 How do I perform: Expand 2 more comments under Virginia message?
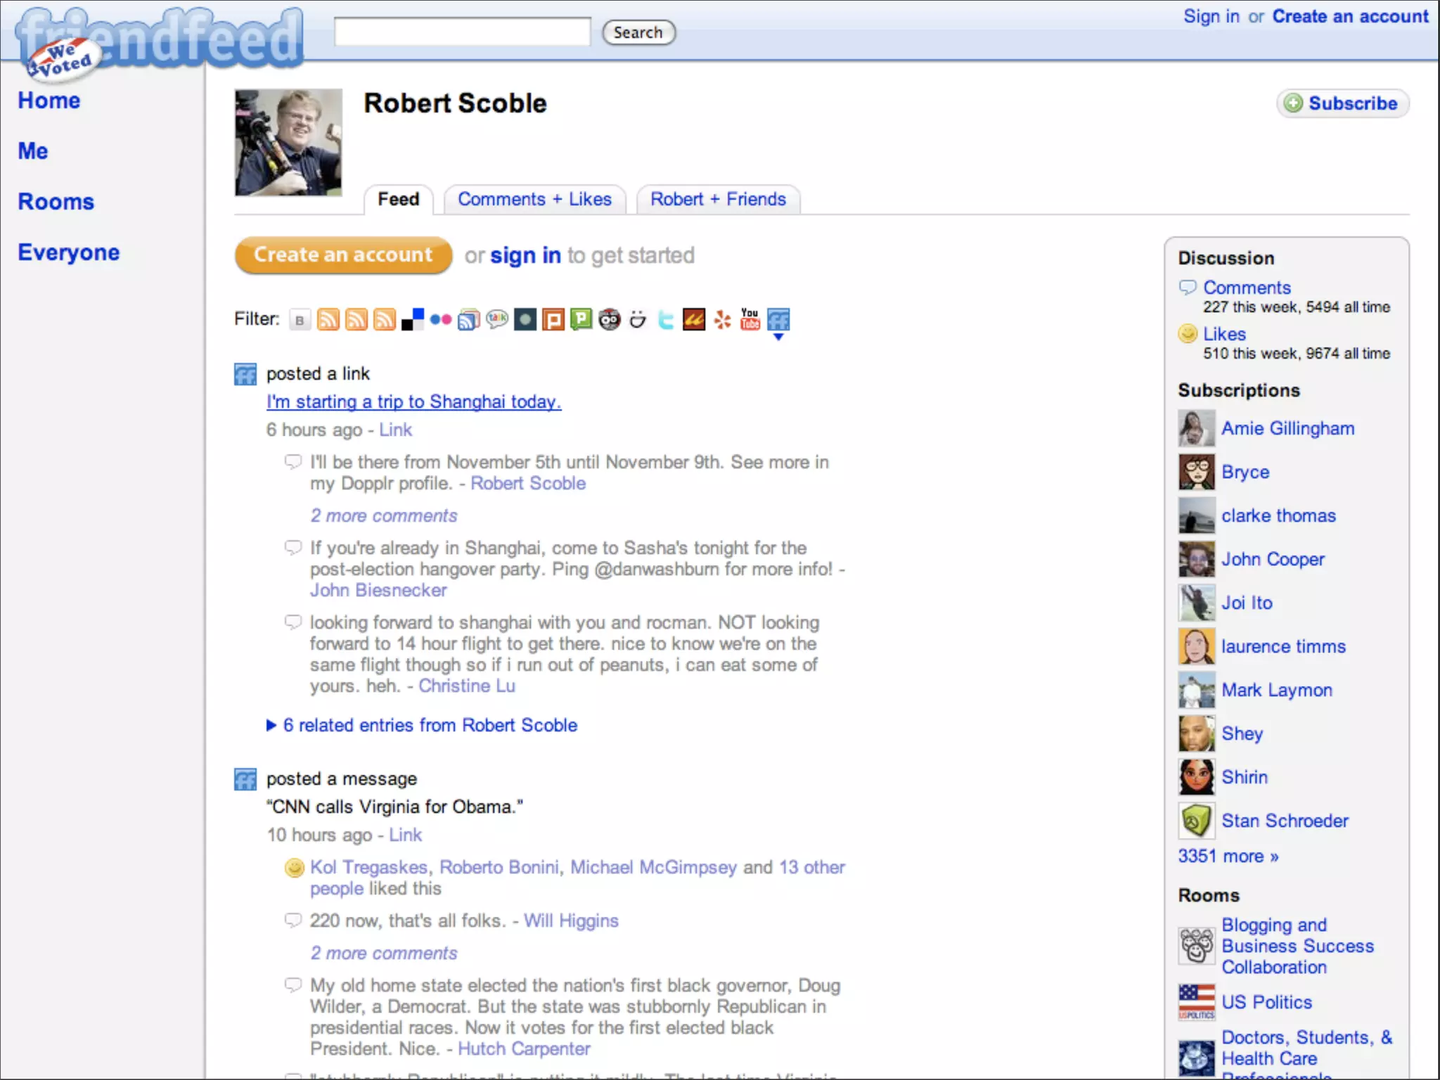384,953
